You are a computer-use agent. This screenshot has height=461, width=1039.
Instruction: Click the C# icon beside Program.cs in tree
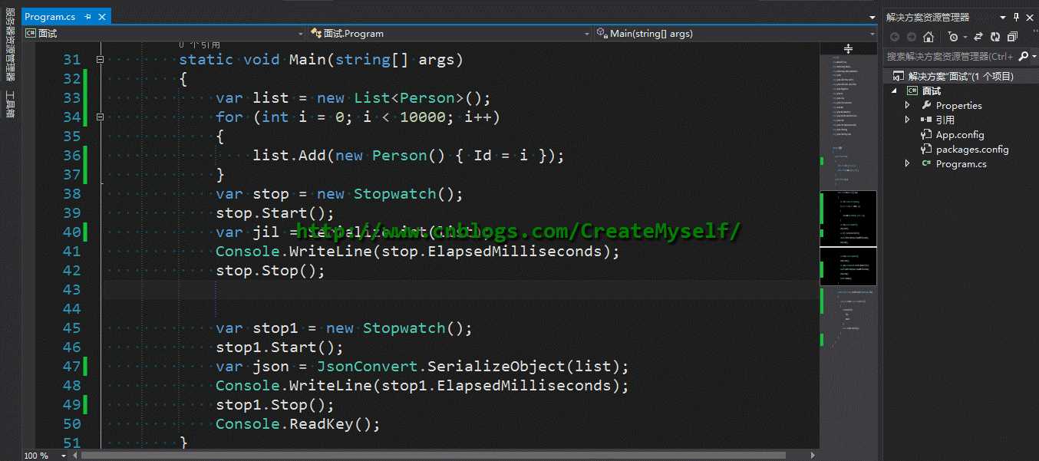point(926,163)
